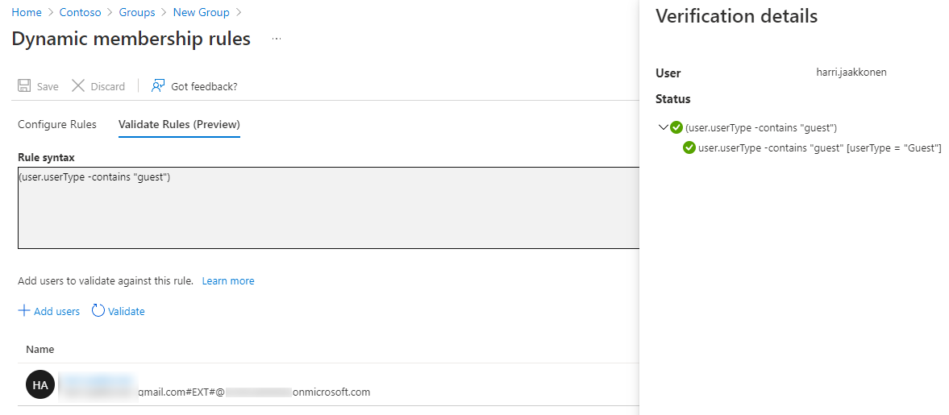The width and height of the screenshot is (949, 415).
Task: Open the ellipsis more options menu
Action: [x=277, y=39]
